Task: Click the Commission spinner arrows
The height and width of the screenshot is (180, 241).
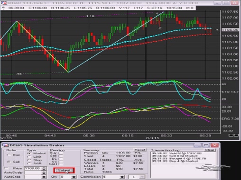Action: (x=123, y=177)
